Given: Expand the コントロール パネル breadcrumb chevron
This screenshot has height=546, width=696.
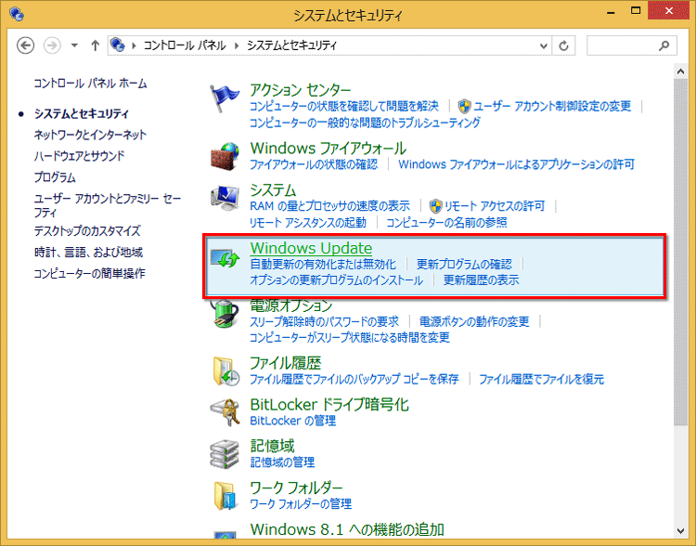Looking at the screenshot, I should [x=239, y=45].
